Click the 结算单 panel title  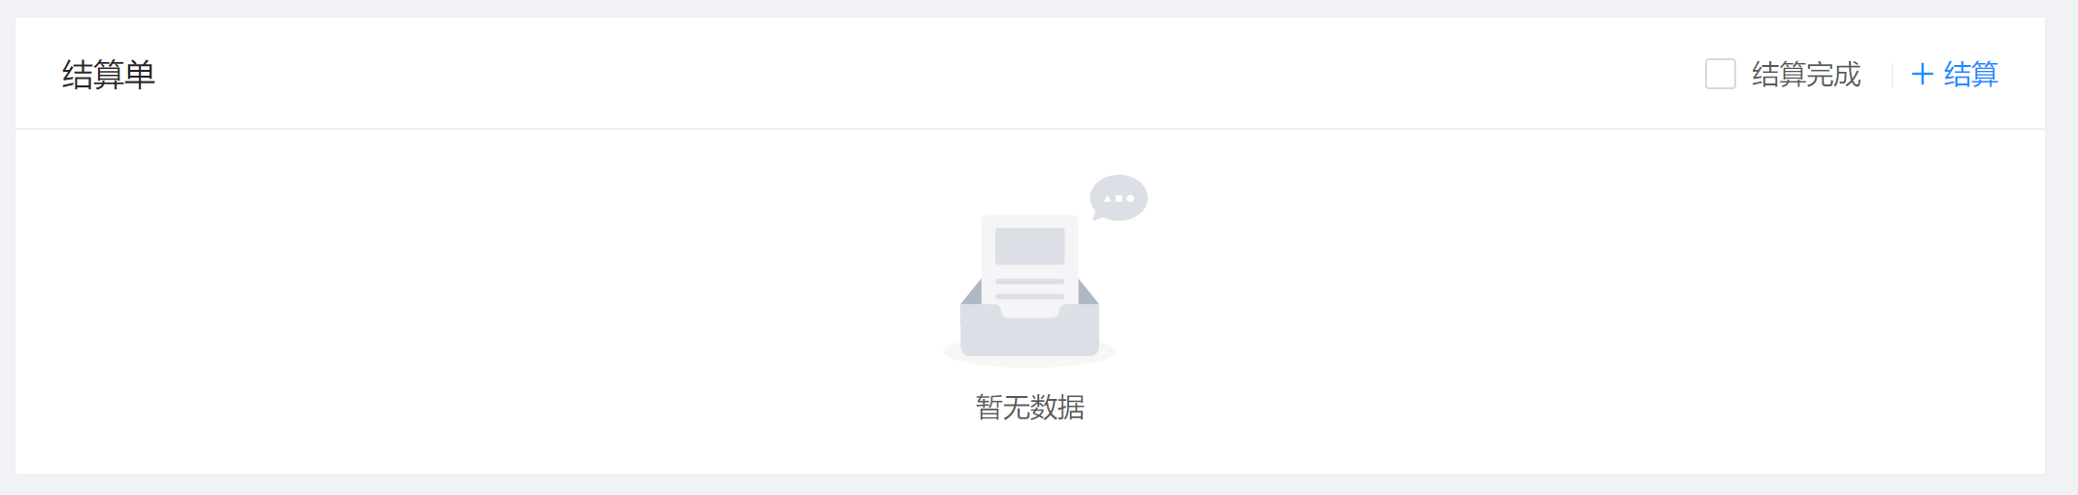point(109,75)
